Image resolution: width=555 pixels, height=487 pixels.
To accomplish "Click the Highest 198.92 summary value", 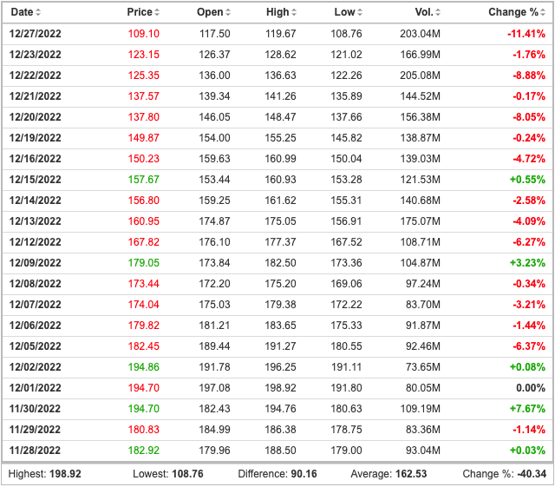I will point(65,474).
